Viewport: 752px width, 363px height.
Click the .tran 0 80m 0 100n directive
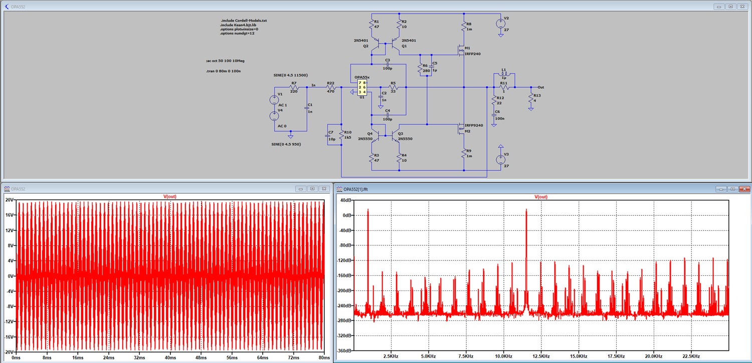click(225, 72)
